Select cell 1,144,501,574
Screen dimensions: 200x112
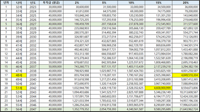pyautogui.click(x=186, y=45)
